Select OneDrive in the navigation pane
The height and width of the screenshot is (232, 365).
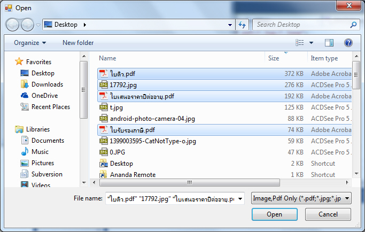click(x=44, y=96)
